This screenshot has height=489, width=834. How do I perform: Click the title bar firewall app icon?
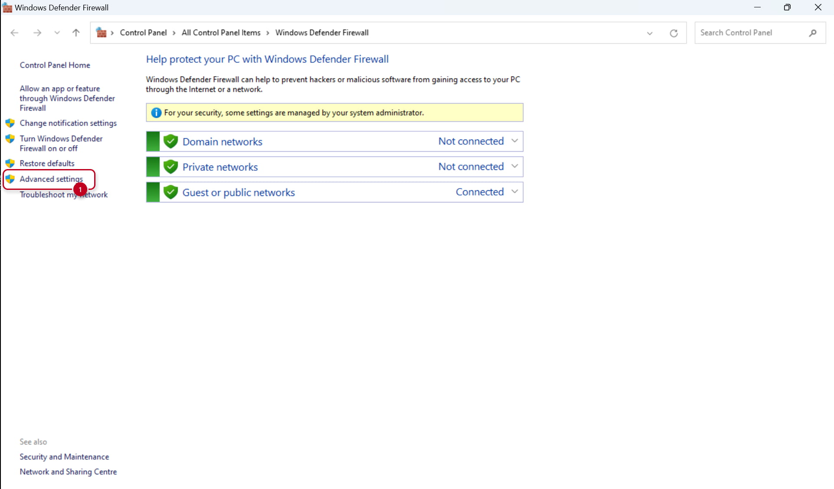tap(7, 7)
